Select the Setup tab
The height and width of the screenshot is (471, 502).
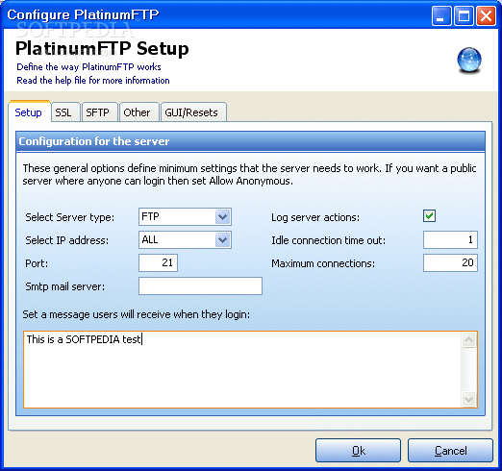pos(29,112)
